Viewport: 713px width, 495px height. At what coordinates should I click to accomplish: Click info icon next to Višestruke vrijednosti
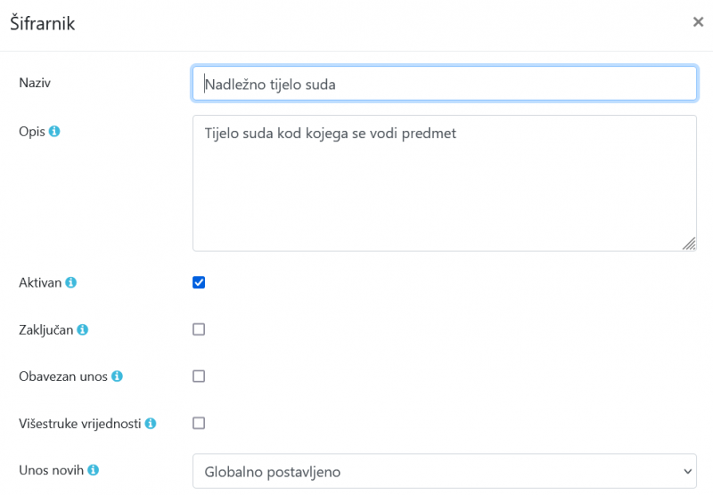pyautogui.click(x=151, y=424)
